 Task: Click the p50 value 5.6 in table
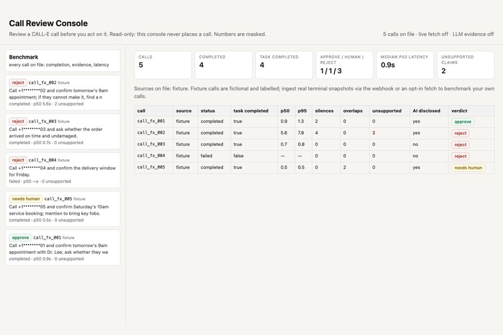click(283, 133)
